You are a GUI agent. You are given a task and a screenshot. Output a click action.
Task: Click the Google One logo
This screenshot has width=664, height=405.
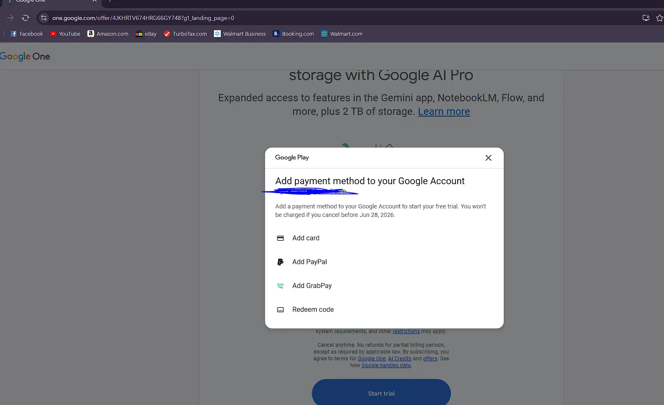click(25, 56)
